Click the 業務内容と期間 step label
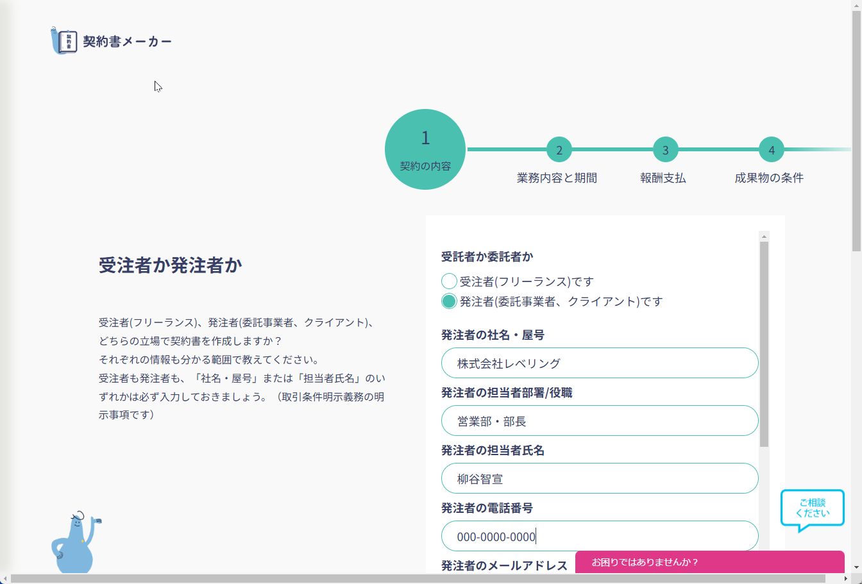 click(557, 178)
